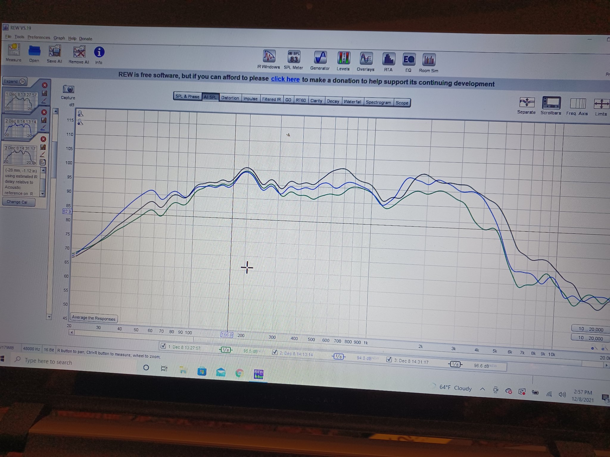
Task: Toggle trace 1: Dec 8 13:27:57 checkbox
Action: click(x=163, y=346)
